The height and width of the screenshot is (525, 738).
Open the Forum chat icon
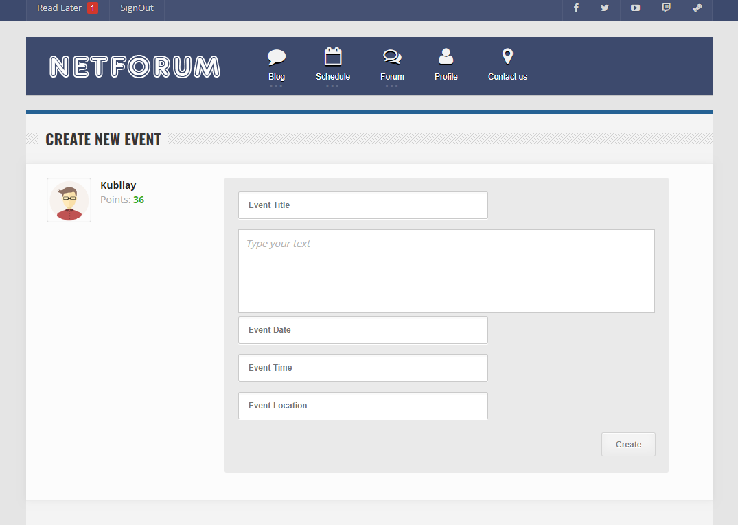tap(392, 56)
